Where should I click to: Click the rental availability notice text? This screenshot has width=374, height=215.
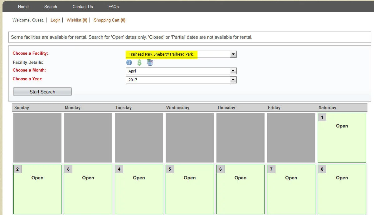[131, 37]
